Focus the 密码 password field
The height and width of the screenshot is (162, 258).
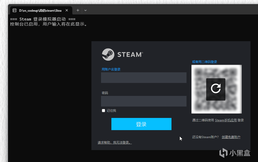point(144,101)
